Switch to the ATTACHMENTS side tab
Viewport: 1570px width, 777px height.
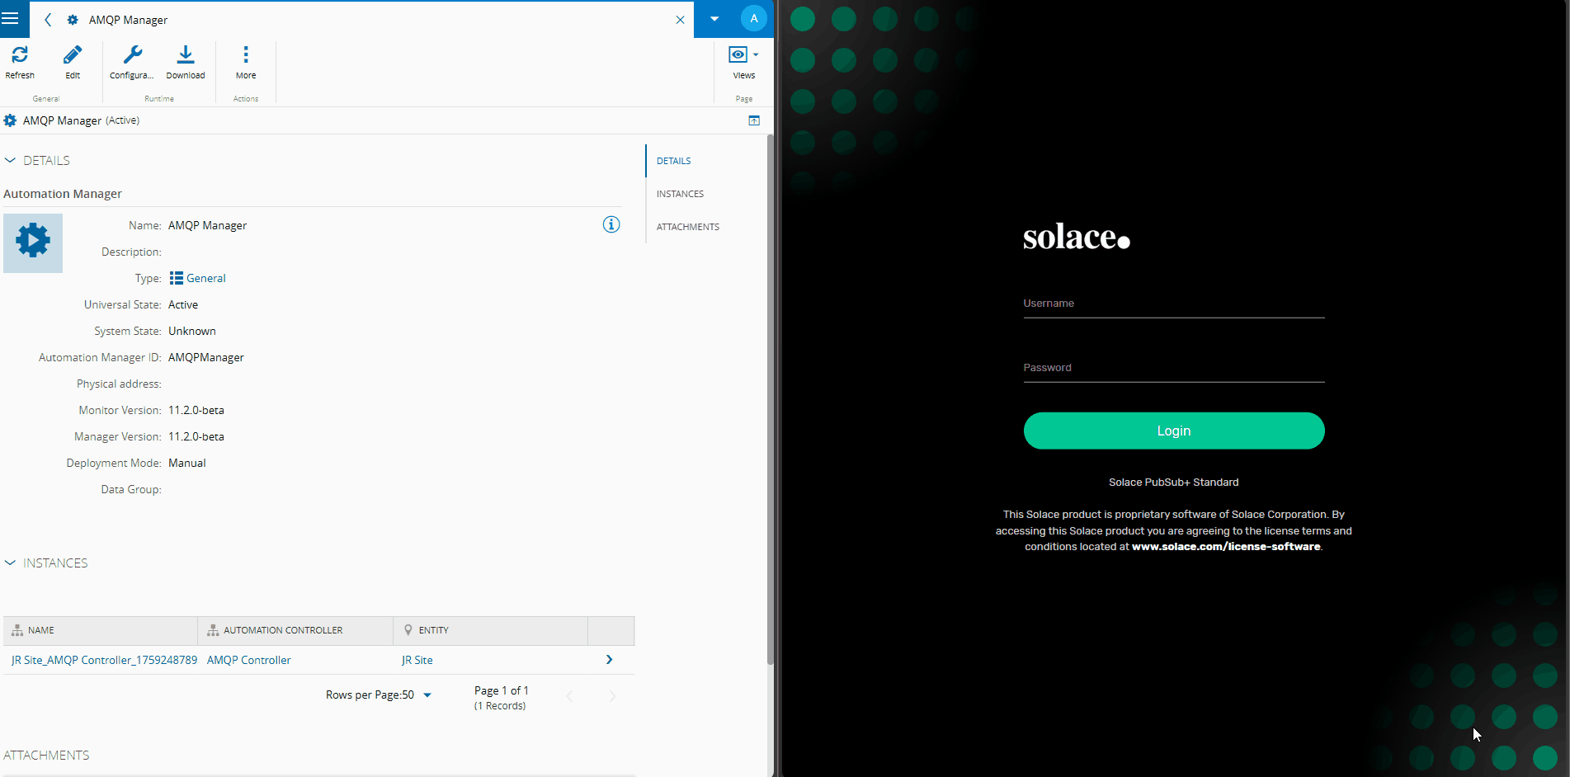[x=687, y=227]
